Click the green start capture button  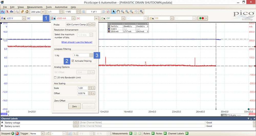click(13, 133)
